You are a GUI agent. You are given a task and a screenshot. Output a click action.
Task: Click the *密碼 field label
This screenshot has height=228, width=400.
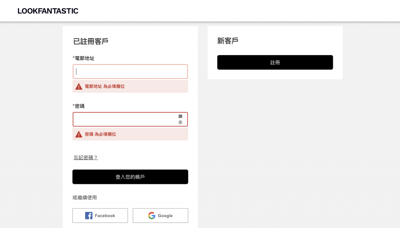(x=79, y=106)
